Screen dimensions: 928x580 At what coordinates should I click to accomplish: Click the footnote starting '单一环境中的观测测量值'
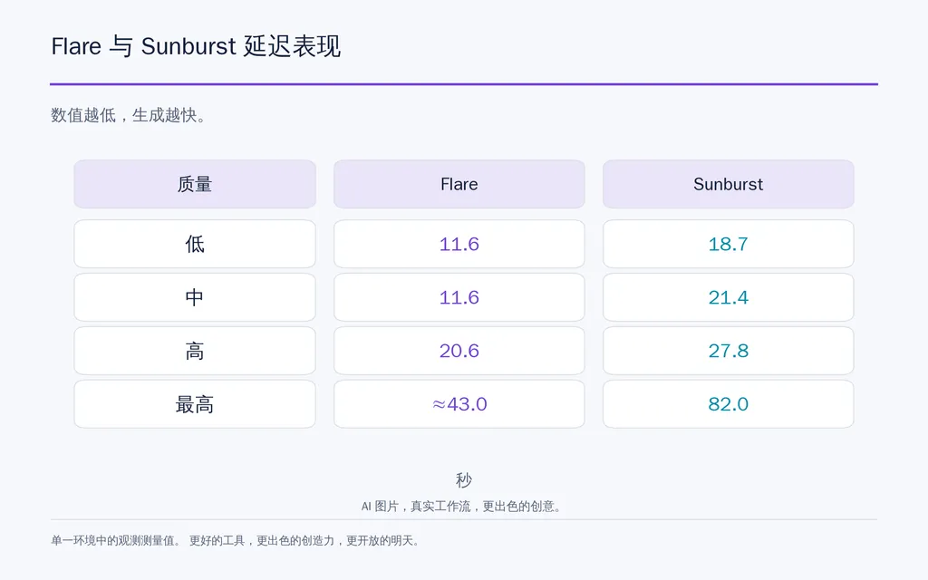coord(236,540)
